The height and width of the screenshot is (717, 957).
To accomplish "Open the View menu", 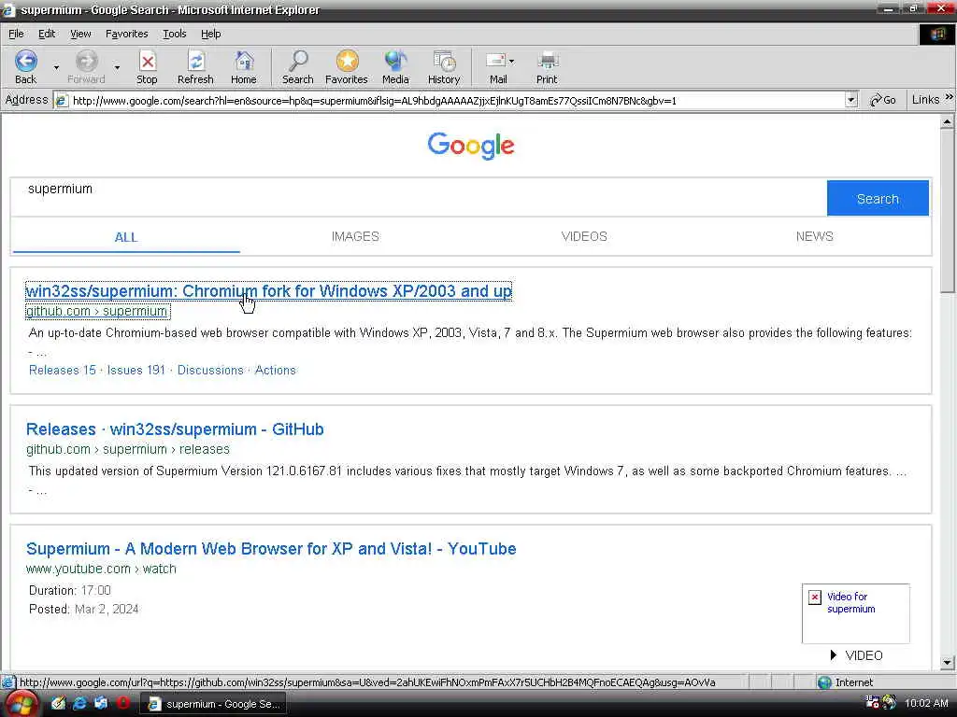I will [x=80, y=34].
